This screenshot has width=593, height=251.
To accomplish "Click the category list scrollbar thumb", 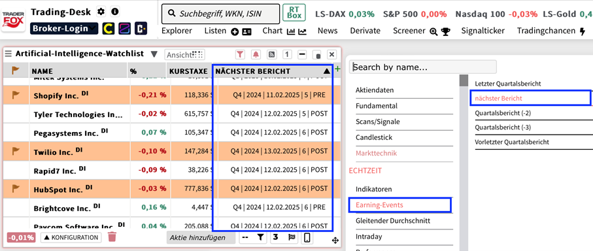I will click(x=464, y=80).
